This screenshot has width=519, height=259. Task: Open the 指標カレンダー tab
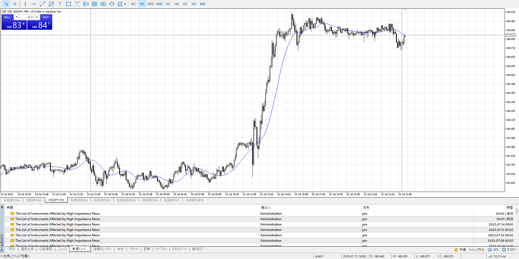click(x=103, y=249)
